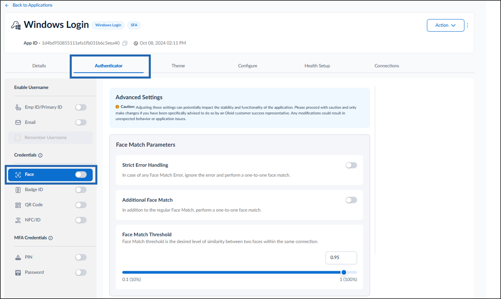Open the Action dropdown
This screenshot has width=501, height=299.
tap(445, 25)
